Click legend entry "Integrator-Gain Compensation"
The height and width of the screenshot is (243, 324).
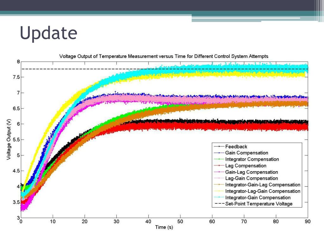pos(258,197)
